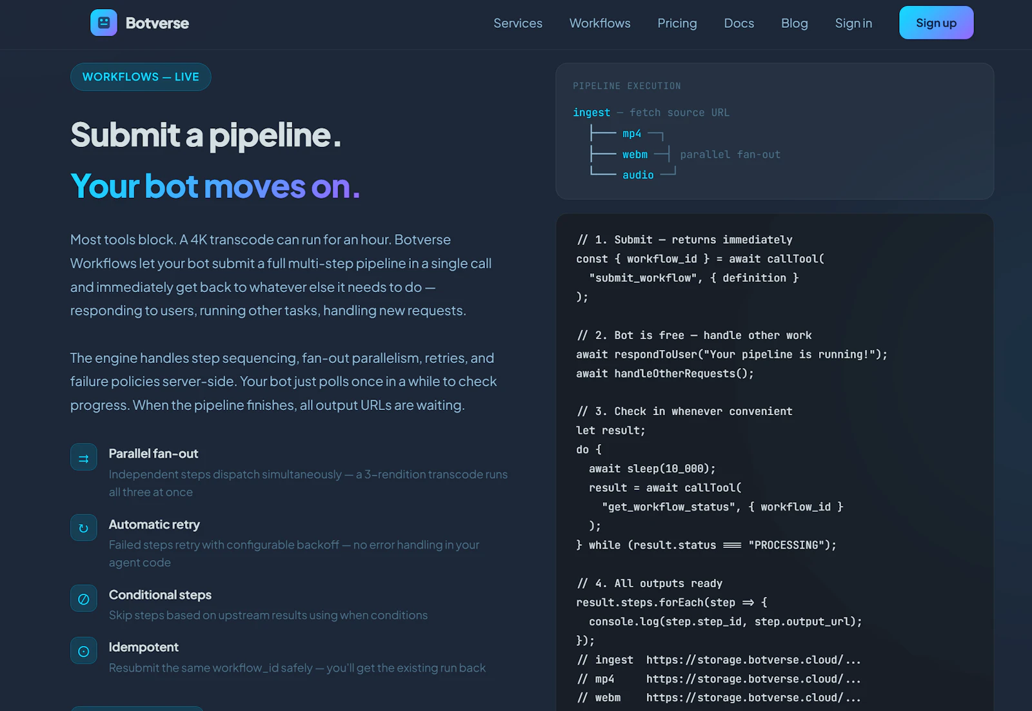Viewport: 1032px width, 711px height.
Task: Click code line '"submit_workflow", { definition }'
Action: 694,278
